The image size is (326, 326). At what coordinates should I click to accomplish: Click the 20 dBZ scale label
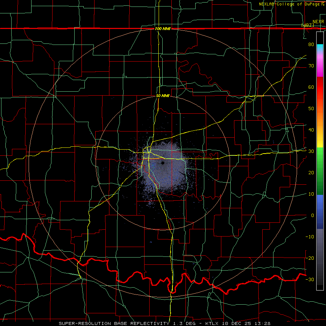point(311,172)
